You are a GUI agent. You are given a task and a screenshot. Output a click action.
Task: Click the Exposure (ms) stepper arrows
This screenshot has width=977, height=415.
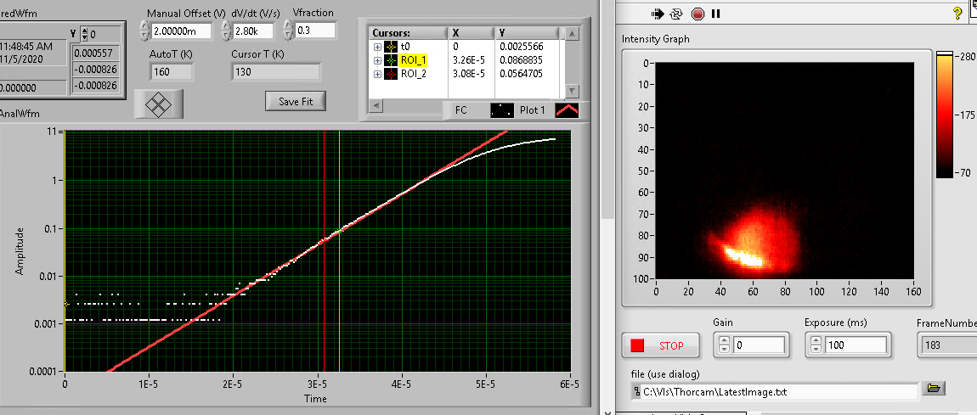coord(814,345)
